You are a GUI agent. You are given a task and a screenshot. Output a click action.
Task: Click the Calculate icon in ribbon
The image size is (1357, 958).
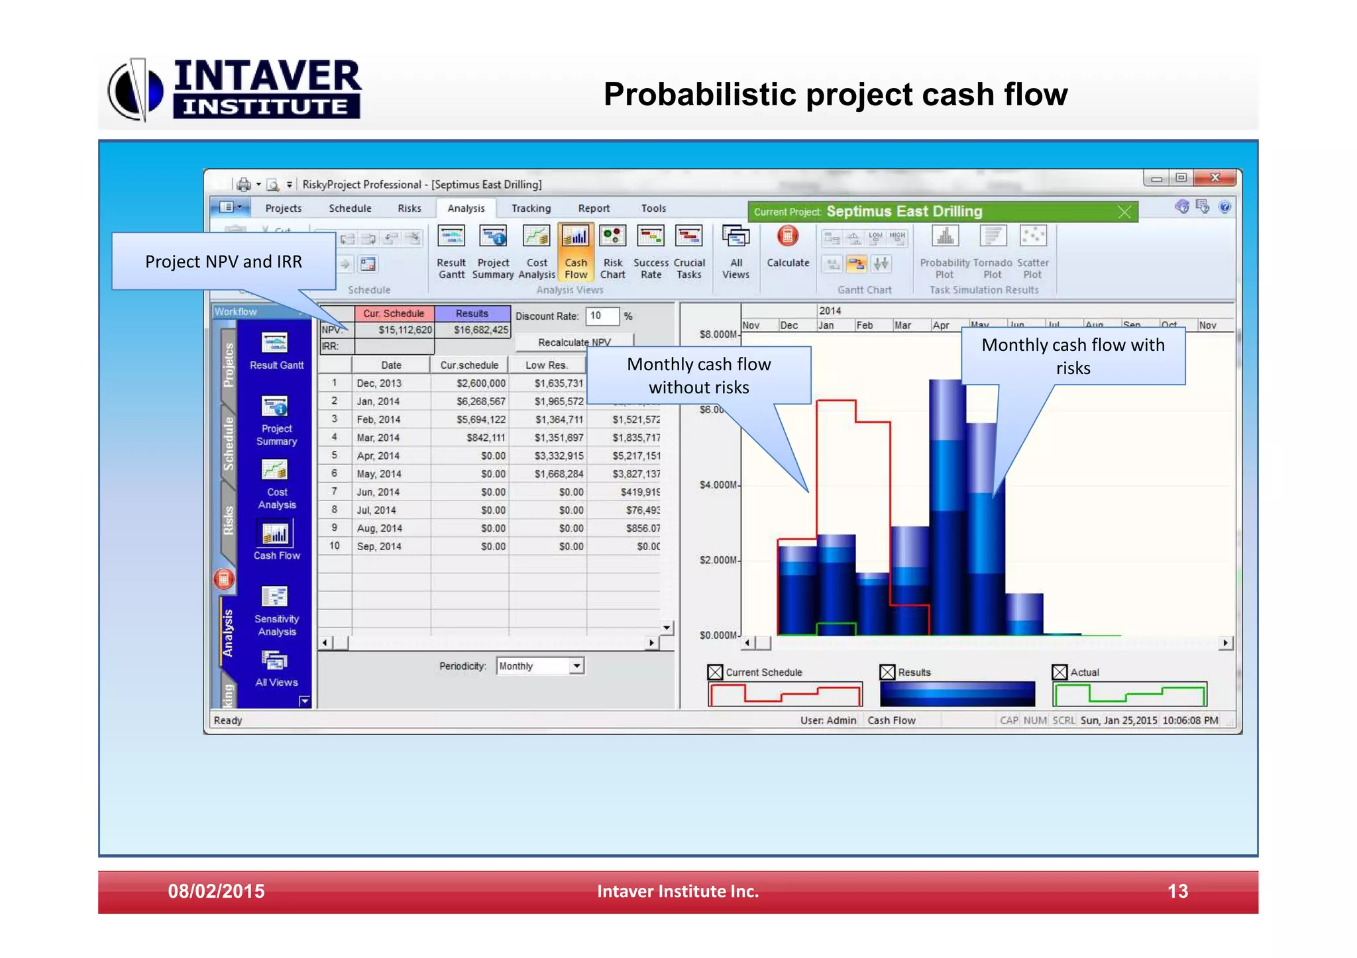(788, 246)
